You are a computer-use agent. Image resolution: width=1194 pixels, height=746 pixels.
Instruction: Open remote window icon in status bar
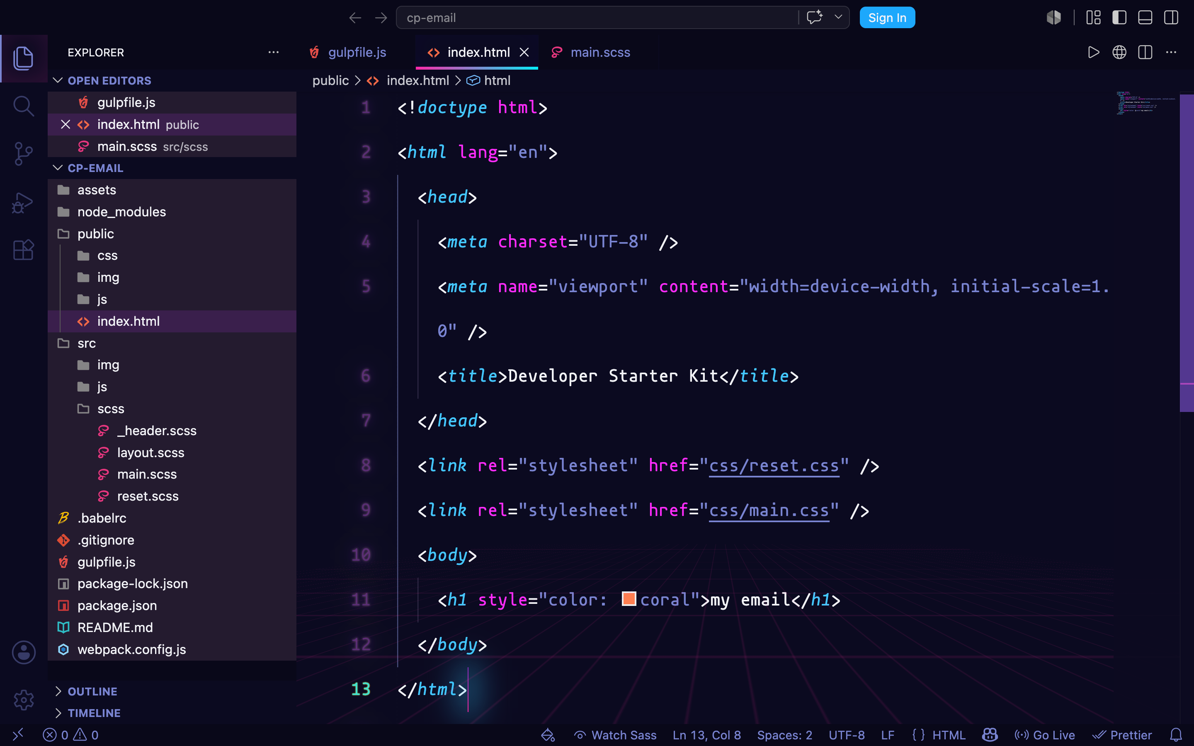(x=18, y=735)
